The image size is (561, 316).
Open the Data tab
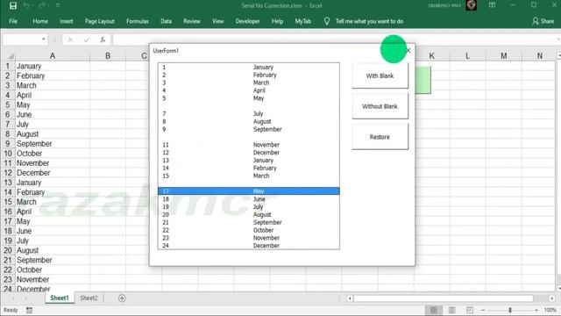click(166, 21)
